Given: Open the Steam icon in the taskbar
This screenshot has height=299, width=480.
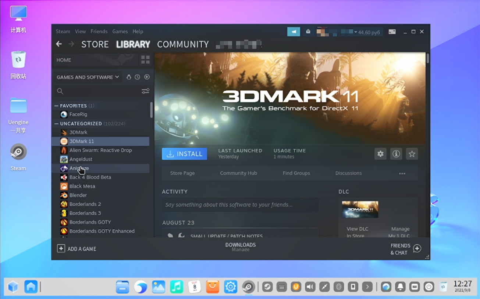Looking at the screenshot, I should pos(248,287).
